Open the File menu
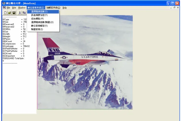The height and width of the screenshot is (121, 181). 8,8
